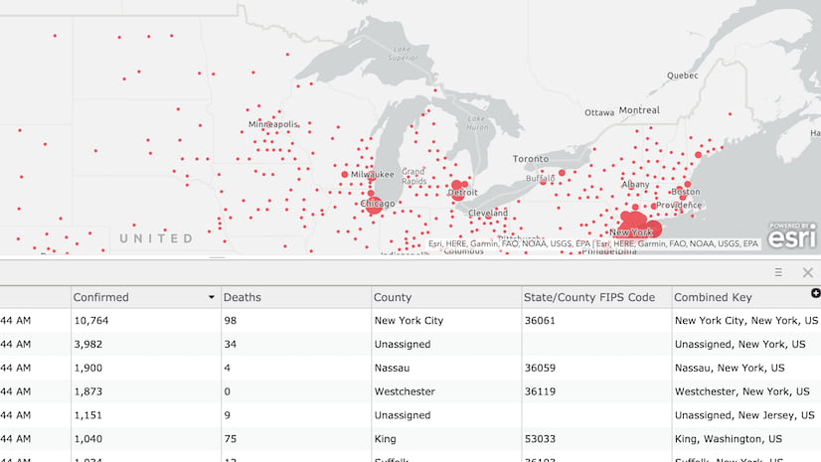Select the '3,982' confirmed cell

point(145,345)
